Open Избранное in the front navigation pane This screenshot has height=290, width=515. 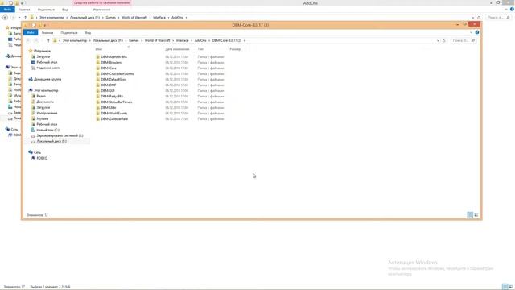(x=42, y=51)
